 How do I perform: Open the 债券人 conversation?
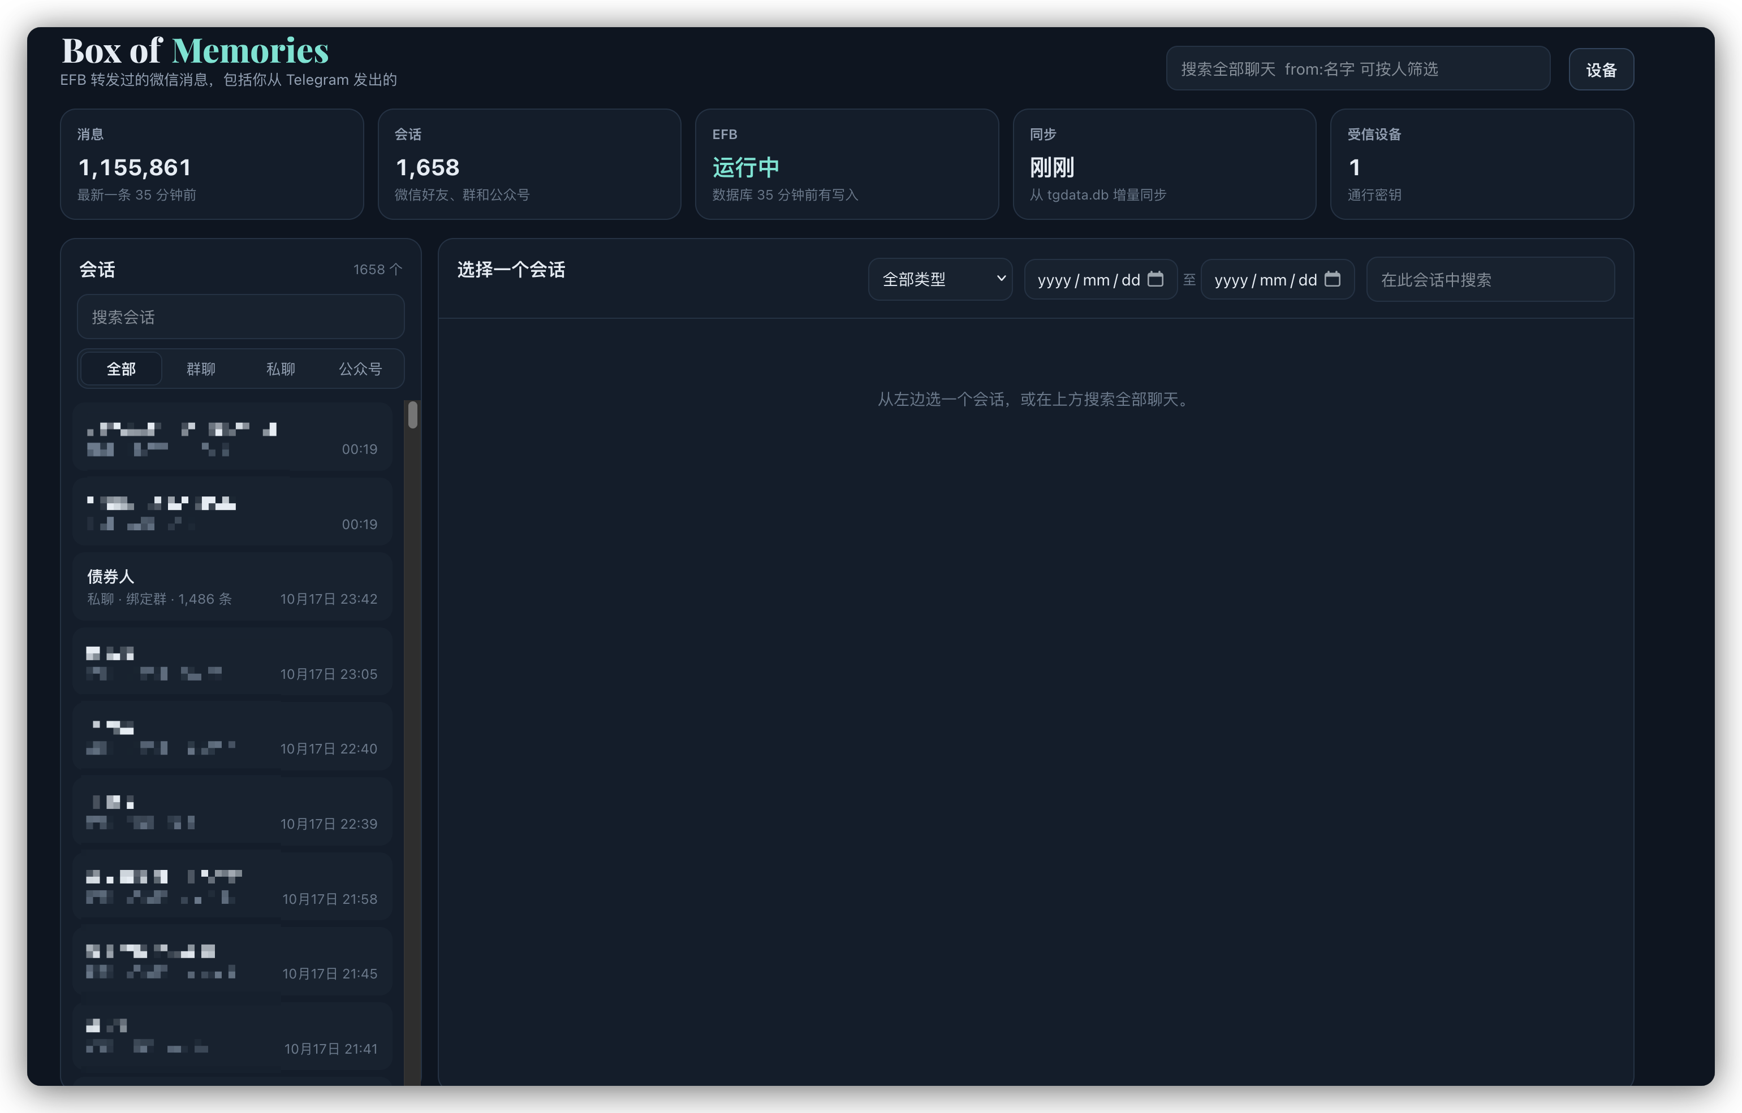pos(232,587)
